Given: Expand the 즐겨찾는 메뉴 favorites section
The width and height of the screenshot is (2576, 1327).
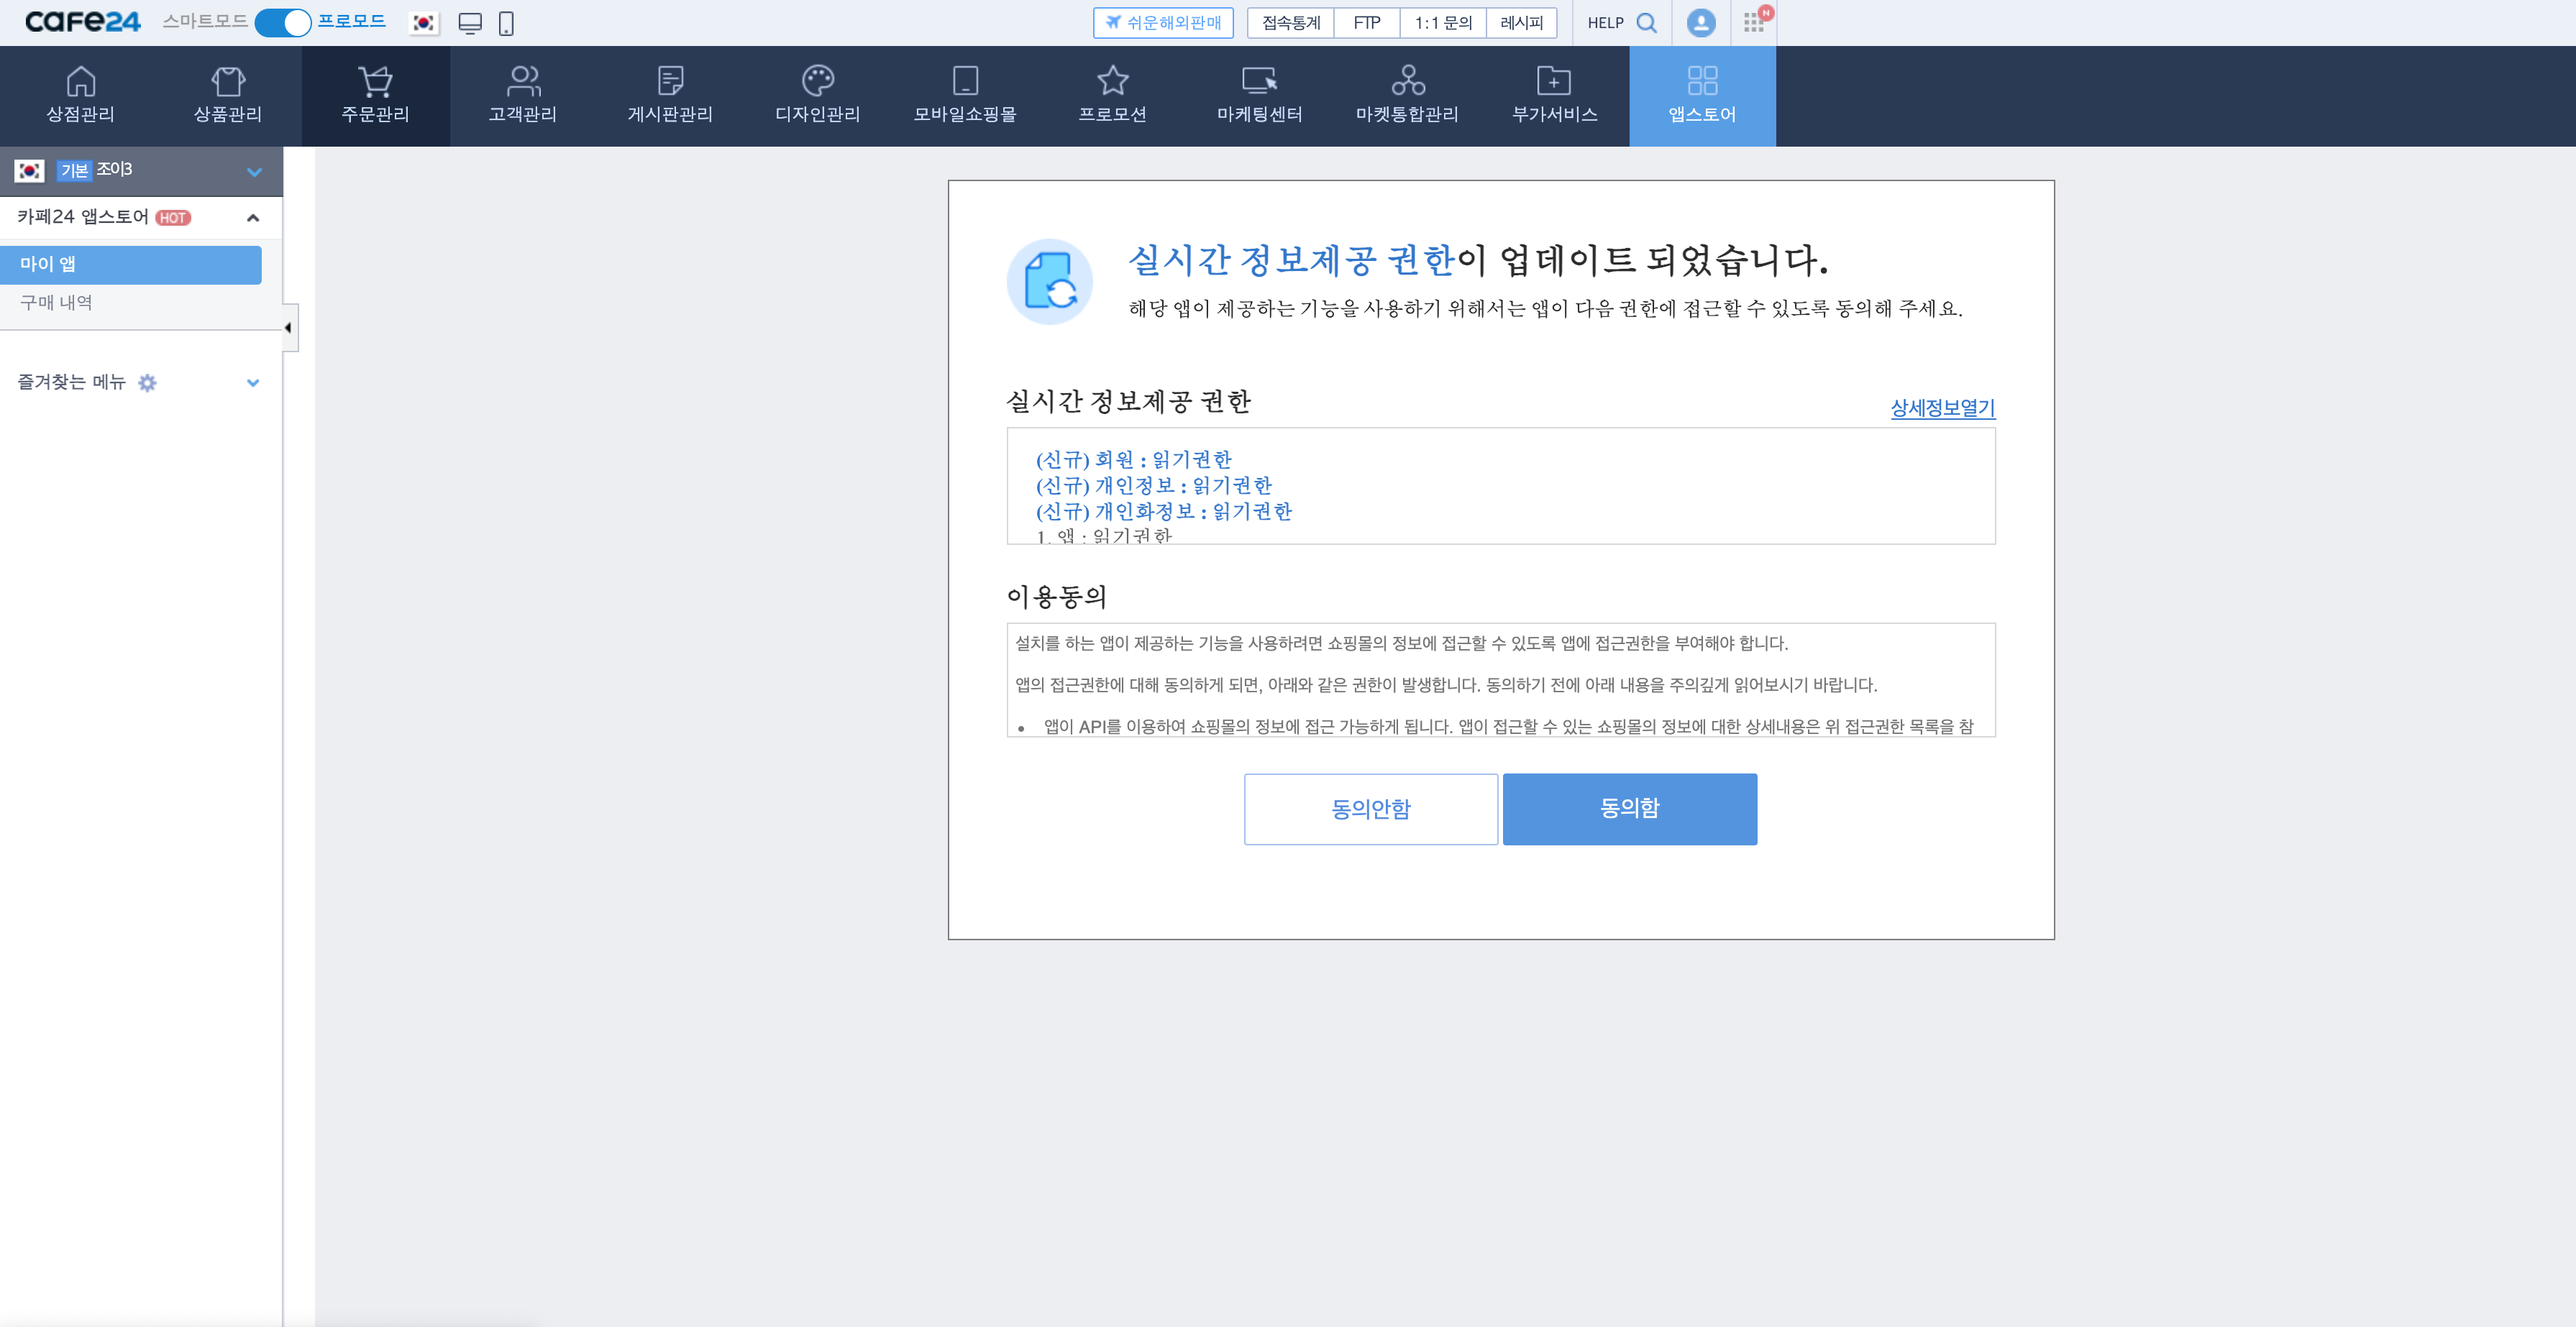Looking at the screenshot, I should [x=253, y=382].
